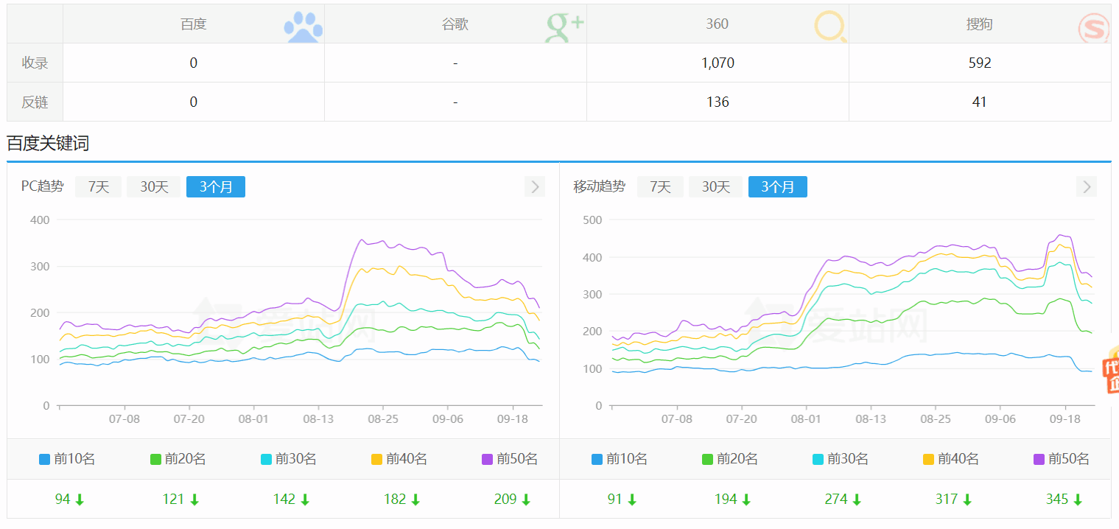
Task: Click PC top-10 keyword count 94
Action: [63, 500]
